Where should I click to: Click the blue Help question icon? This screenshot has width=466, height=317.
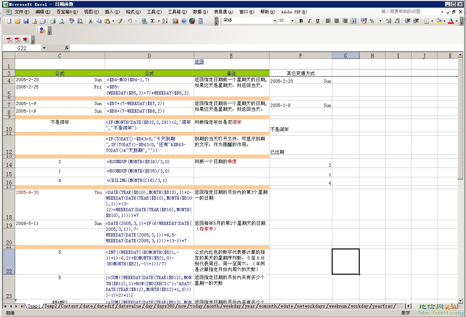[184, 21]
